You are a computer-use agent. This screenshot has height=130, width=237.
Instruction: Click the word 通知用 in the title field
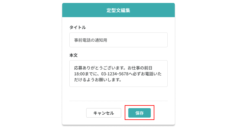(101, 40)
